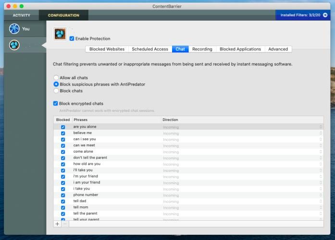Select the 'tell dad' phrase text
The height and width of the screenshot is (240, 335).
pyautogui.click(x=80, y=201)
